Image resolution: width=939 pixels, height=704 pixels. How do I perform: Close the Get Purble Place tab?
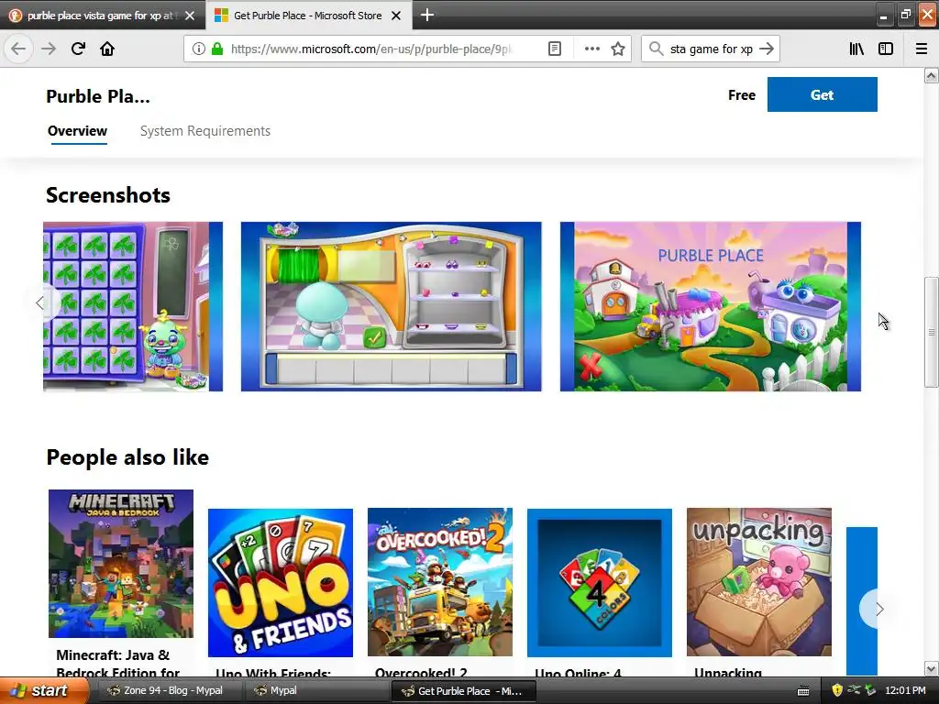click(396, 16)
